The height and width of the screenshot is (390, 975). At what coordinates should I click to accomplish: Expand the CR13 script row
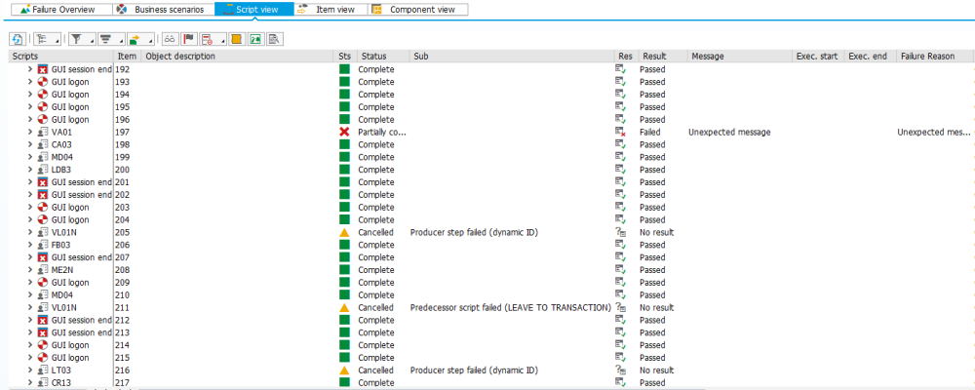[30, 382]
